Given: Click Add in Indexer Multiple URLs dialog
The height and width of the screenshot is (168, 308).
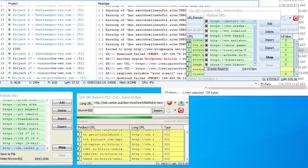Looking at the screenshot, I should [270, 24].
